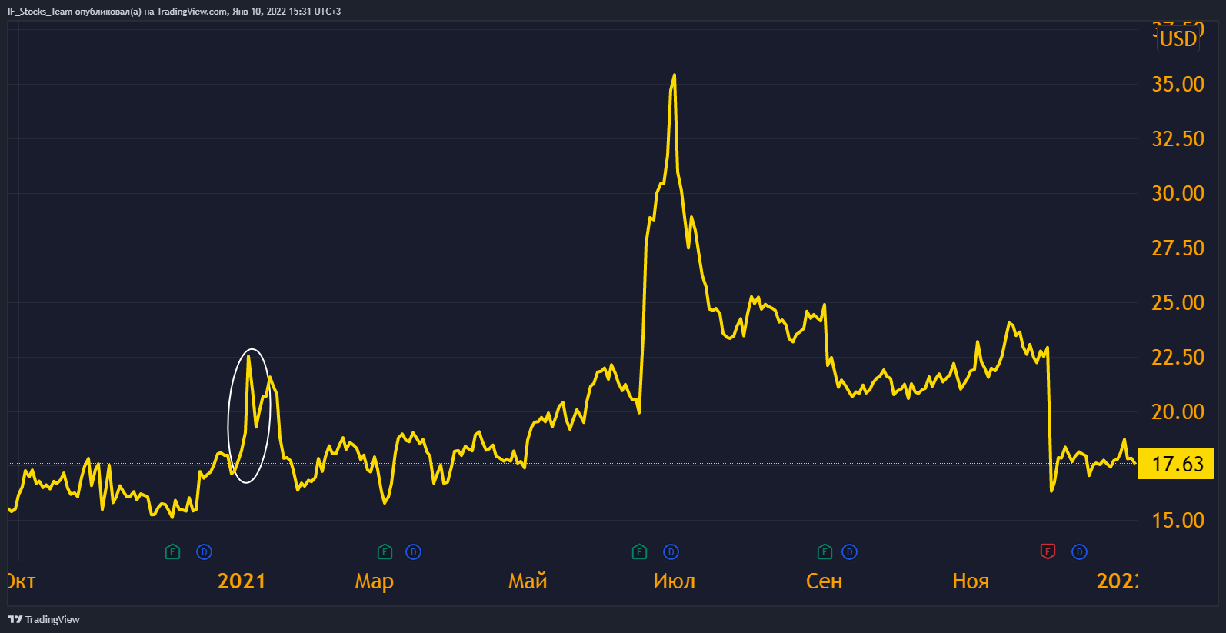Click the Июл time axis label
This screenshot has width=1226, height=633.
[x=675, y=581]
